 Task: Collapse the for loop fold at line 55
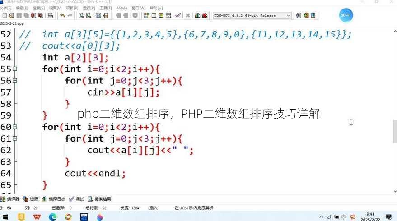click(x=15, y=69)
